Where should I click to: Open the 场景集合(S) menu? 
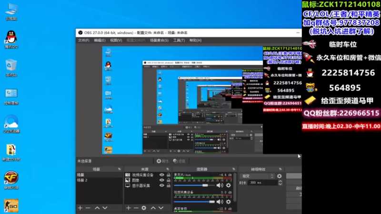[x=159, y=40]
